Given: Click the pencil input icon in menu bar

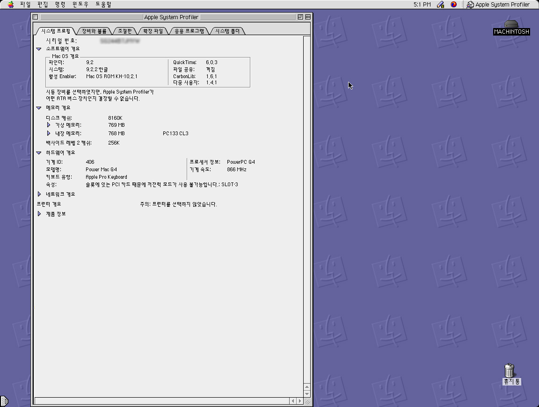Looking at the screenshot, I should pyautogui.click(x=440, y=5).
